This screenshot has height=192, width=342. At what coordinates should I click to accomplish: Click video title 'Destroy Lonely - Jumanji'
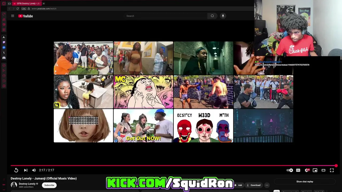[44, 178]
